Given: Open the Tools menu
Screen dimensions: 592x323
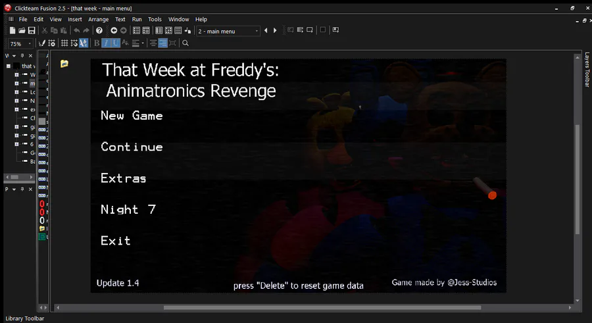Looking at the screenshot, I should (155, 19).
